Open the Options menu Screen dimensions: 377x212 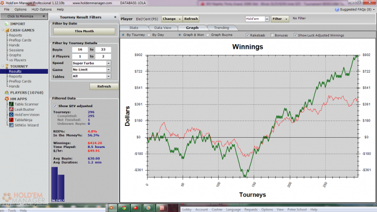[20, 9]
